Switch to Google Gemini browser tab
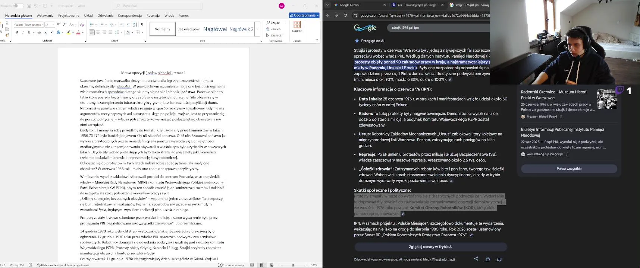 (360, 5)
